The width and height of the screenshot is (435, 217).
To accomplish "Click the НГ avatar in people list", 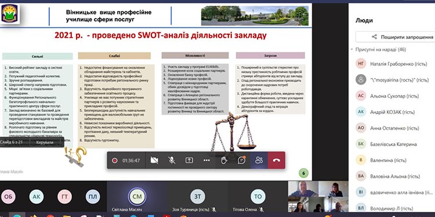I will click(x=361, y=64).
